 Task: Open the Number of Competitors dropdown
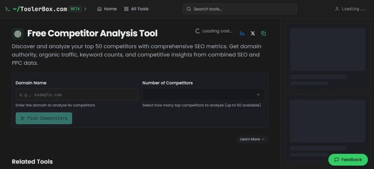(x=203, y=95)
